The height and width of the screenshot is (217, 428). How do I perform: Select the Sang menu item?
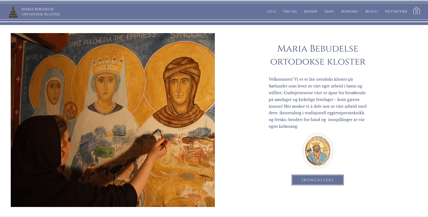(329, 11)
